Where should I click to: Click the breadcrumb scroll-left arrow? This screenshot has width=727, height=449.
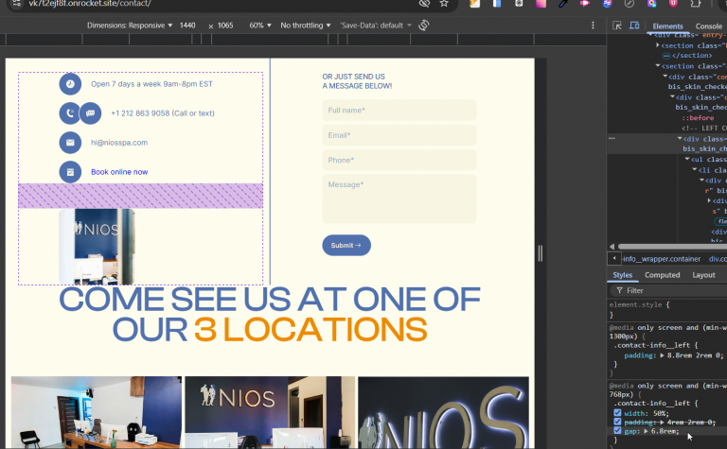614,258
